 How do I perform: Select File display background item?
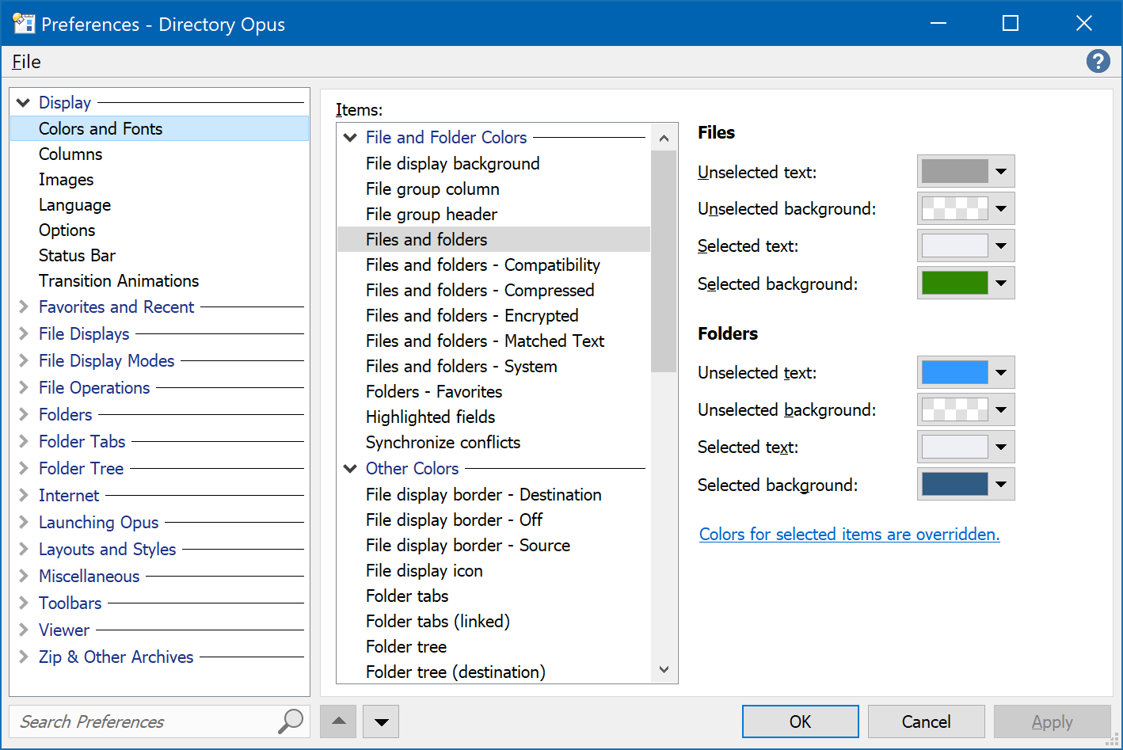pyautogui.click(x=493, y=163)
